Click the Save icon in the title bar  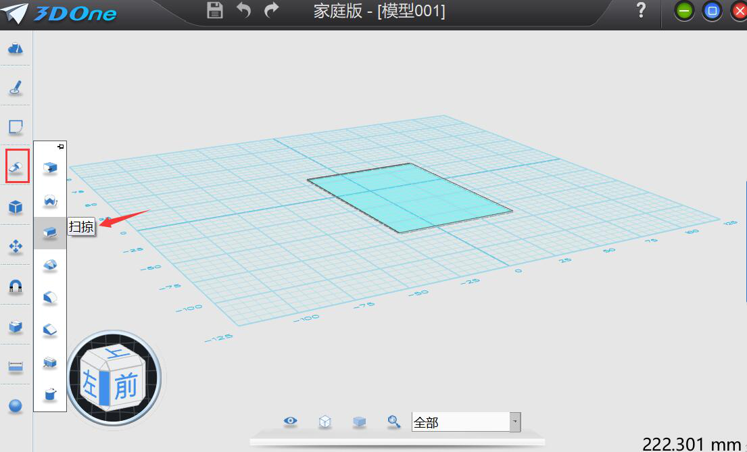[214, 11]
